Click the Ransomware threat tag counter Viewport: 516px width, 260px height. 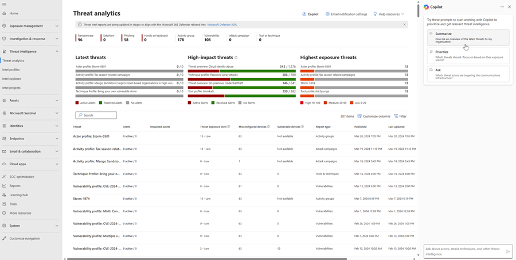(85, 38)
